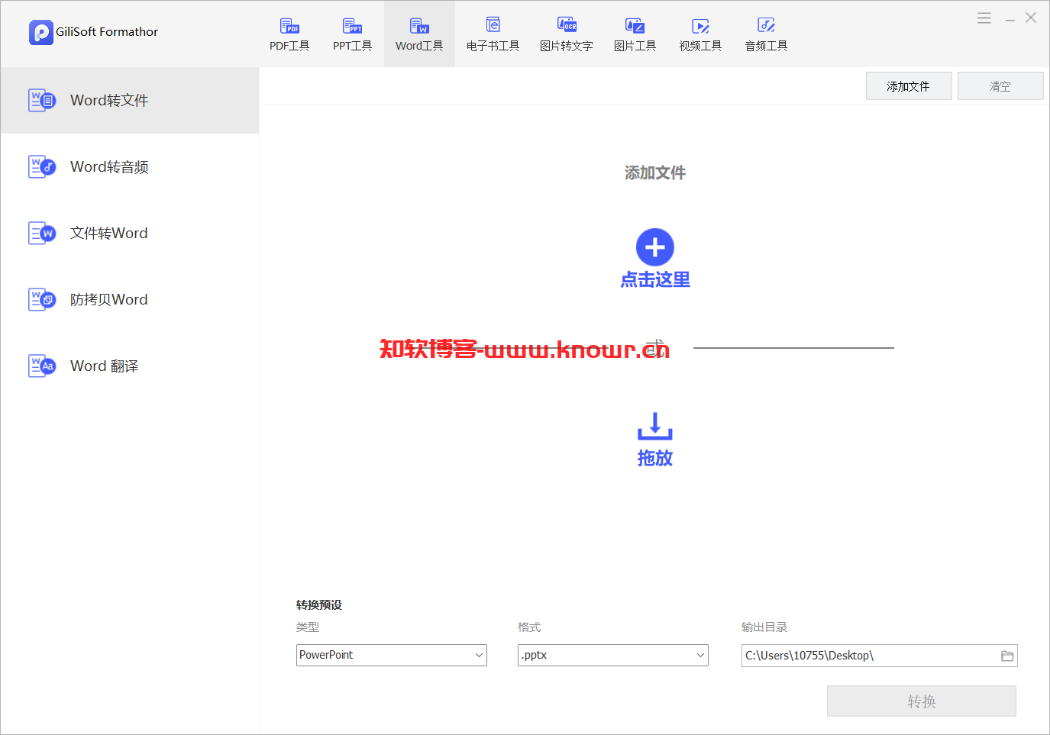Browse output folder via folder icon
The height and width of the screenshot is (735, 1050).
(1007, 656)
